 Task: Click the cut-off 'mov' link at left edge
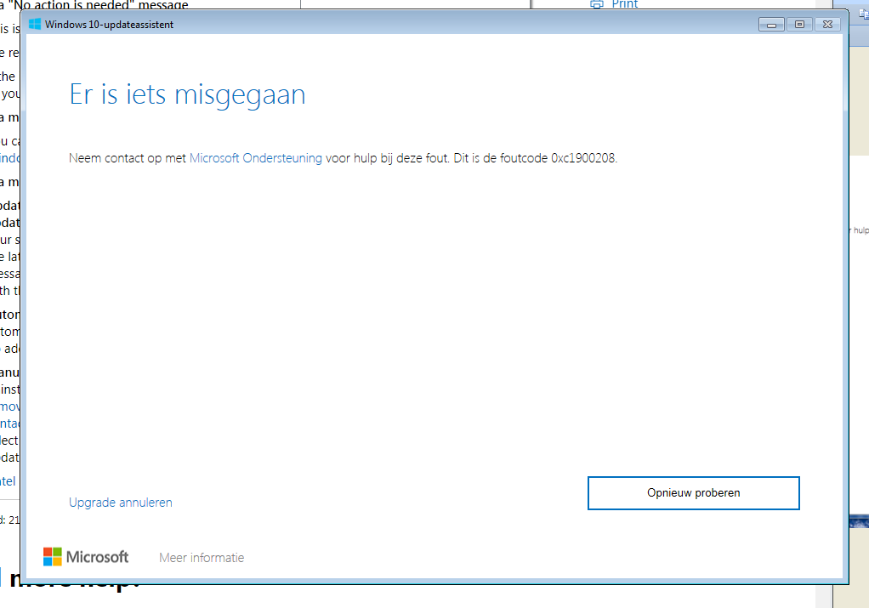[x=9, y=406]
